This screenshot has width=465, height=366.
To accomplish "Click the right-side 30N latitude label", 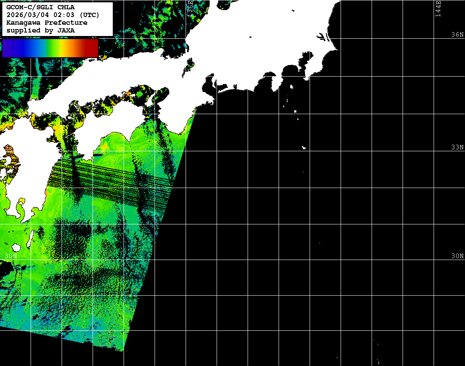I will pos(457,256).
